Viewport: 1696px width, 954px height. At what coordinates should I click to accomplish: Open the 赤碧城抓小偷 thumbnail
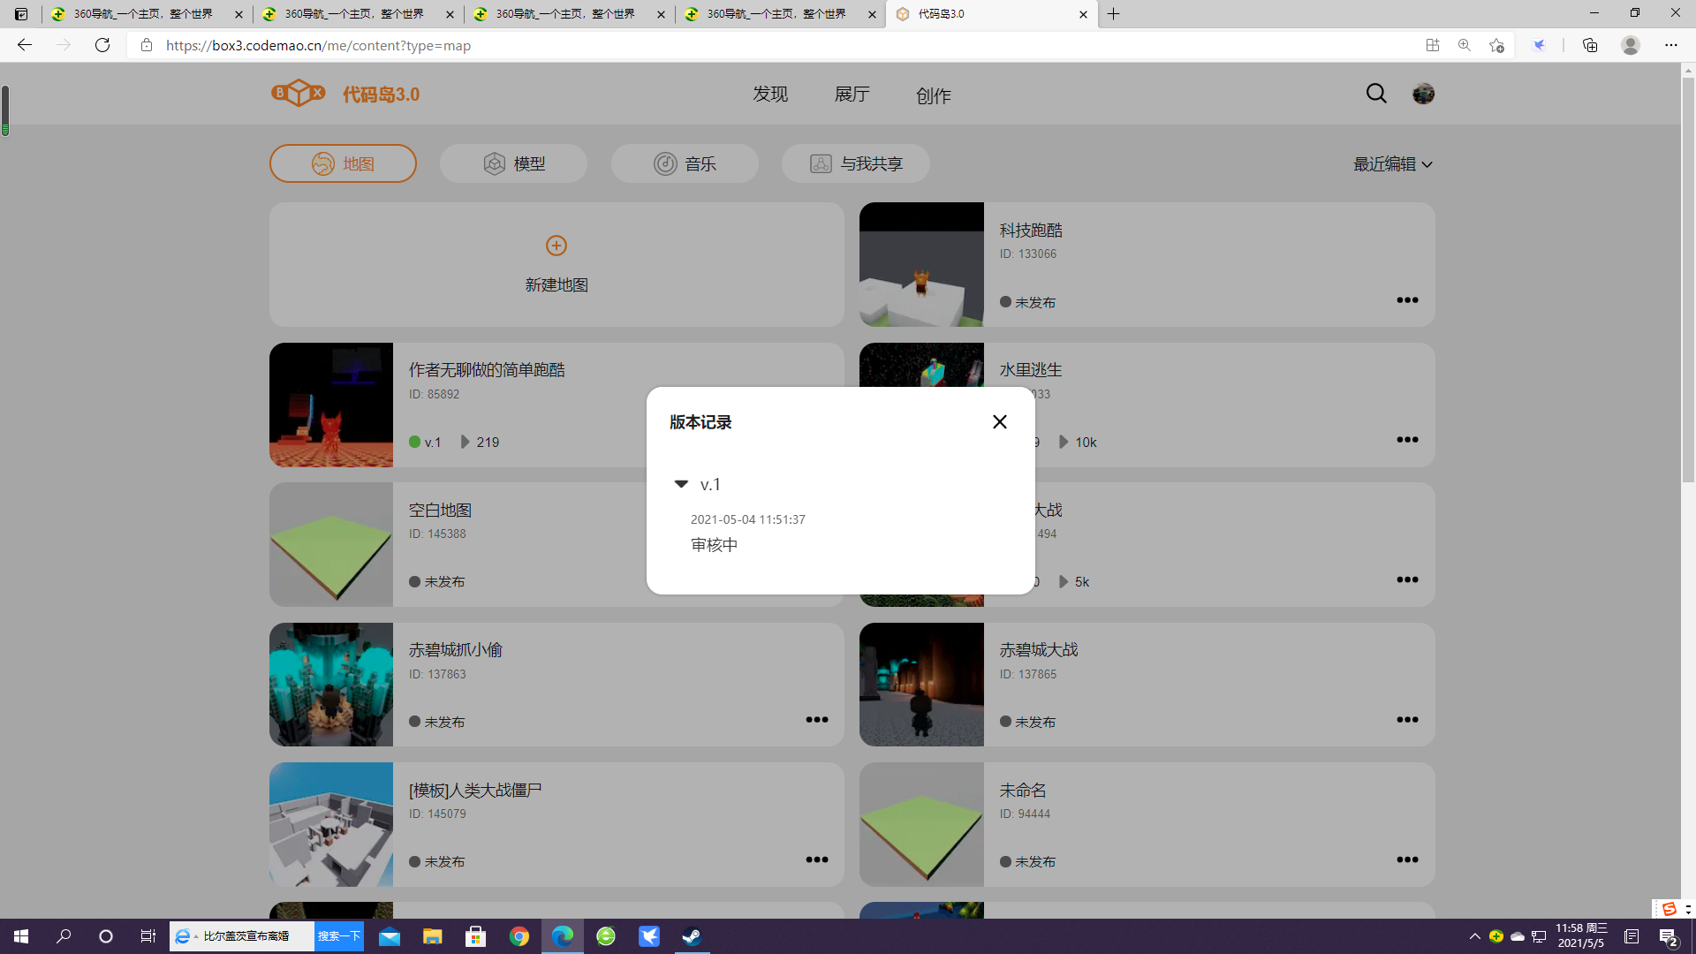pos(331,685)
